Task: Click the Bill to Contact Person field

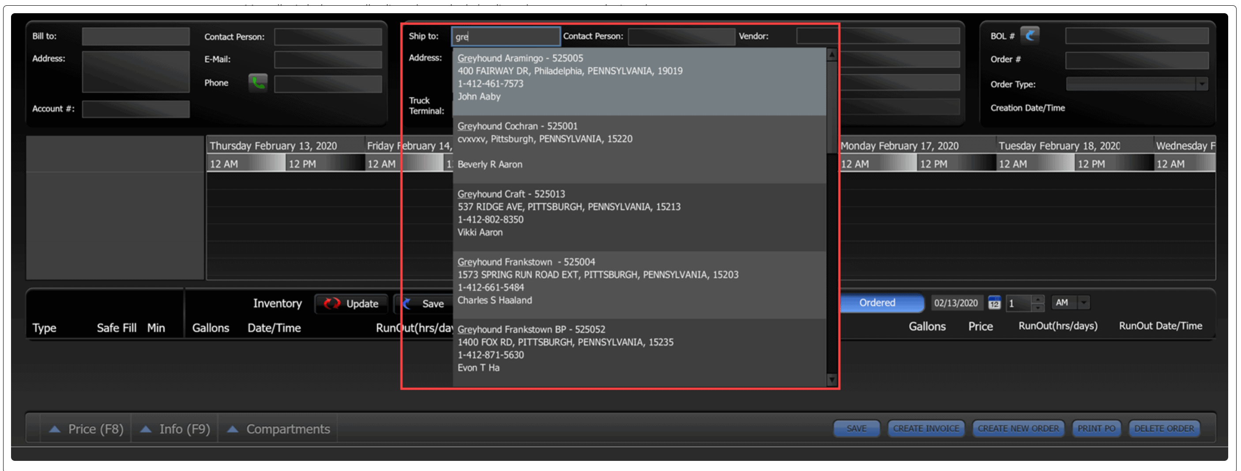Action: 328,37
